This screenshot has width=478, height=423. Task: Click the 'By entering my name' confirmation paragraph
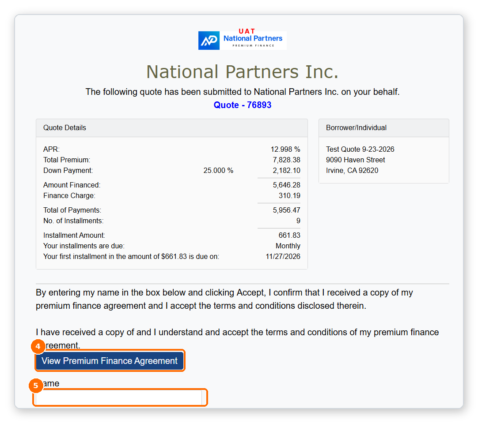[x=224, y=299]
